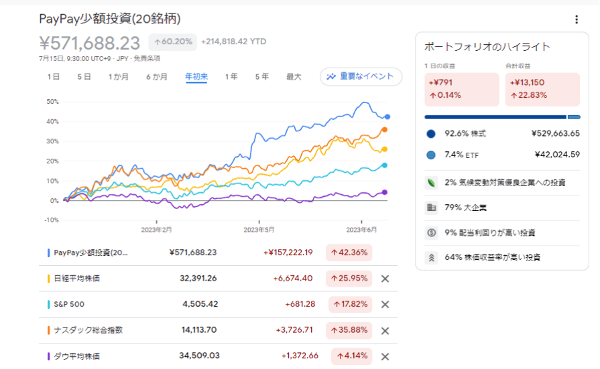The height and width of the screenshot is (369, 600).
Task: Remove S&P 500 from the comparison
Action: pos(385,304)
